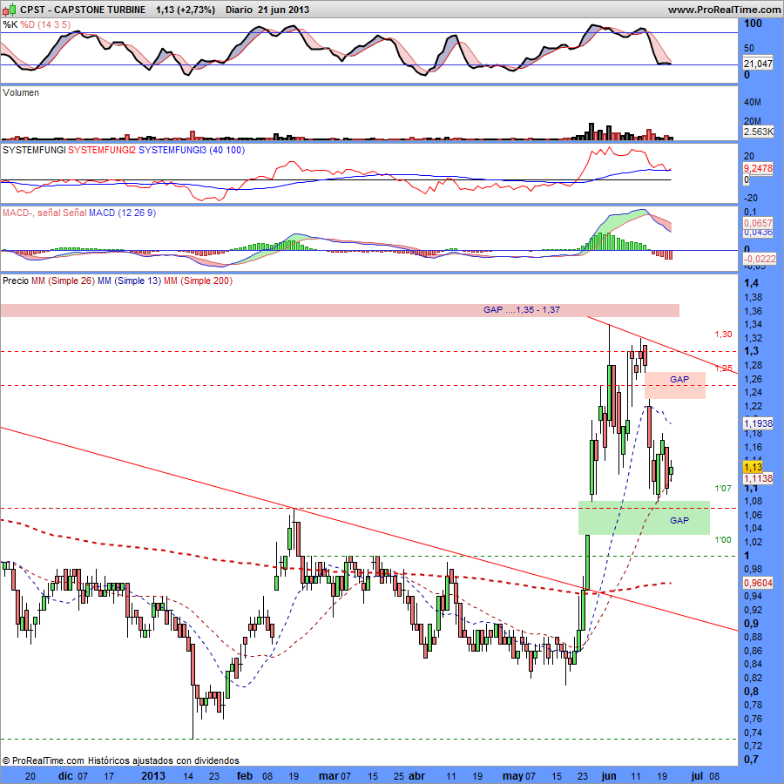Click the red SYSTEMFUNGI2 label
The height and width of the screenshot is (784, 784).
click(102, 150)
